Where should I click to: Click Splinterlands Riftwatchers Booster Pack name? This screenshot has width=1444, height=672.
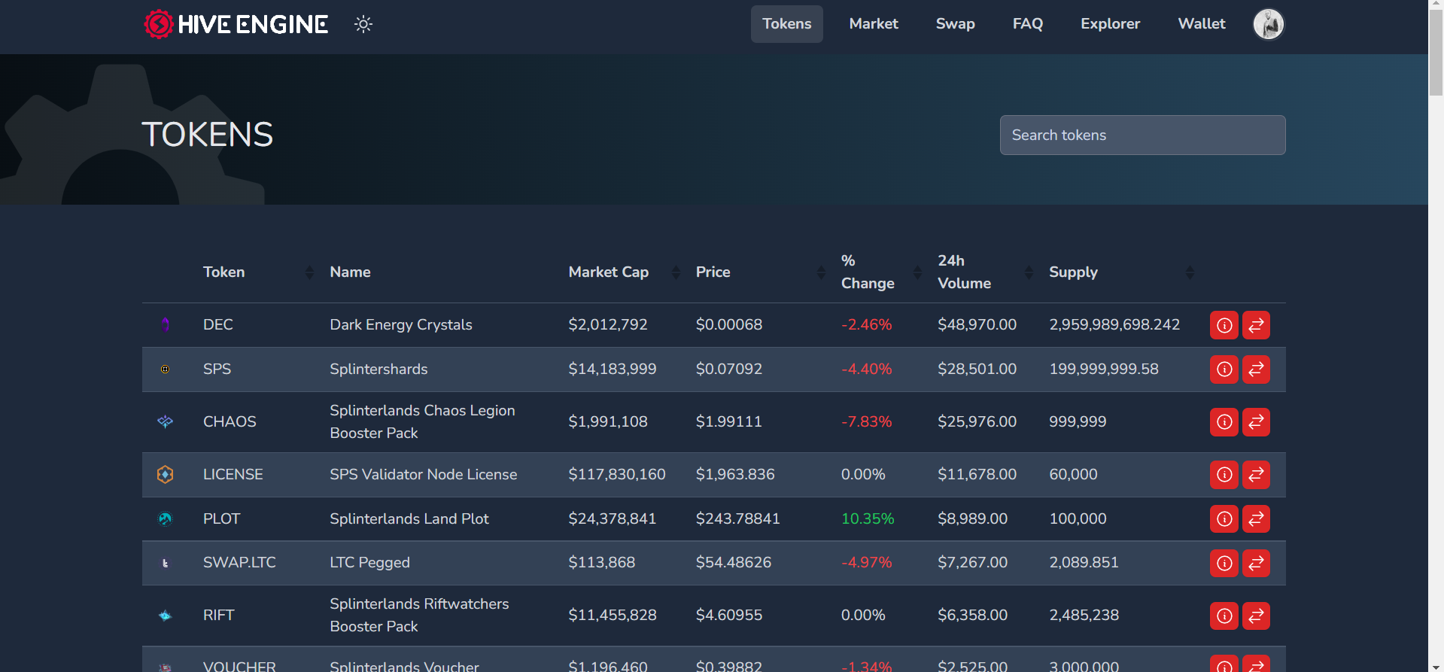(419, 616)
